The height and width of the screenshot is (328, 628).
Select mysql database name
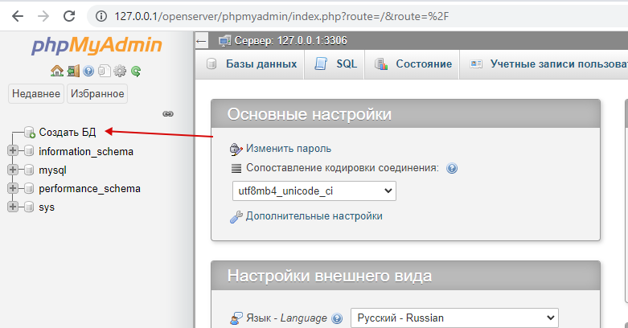point(52,170)
